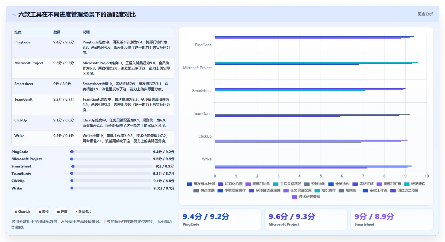Click the 数据卡片 chip
This screenshot has height=242, width=445.
click(83, 211)
